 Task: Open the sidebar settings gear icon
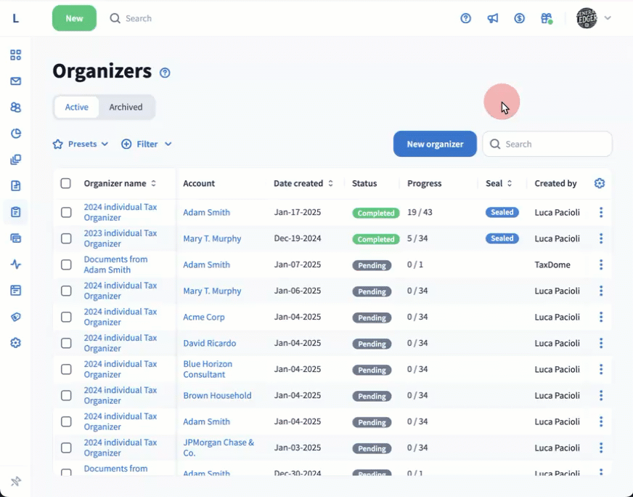tap(15, 343)
